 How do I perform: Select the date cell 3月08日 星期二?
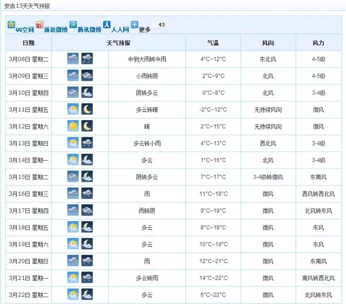point(29,59)
